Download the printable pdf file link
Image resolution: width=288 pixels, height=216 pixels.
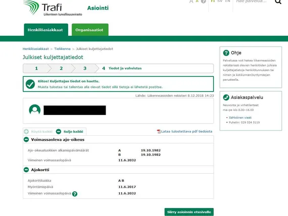(x=186, y=131)
